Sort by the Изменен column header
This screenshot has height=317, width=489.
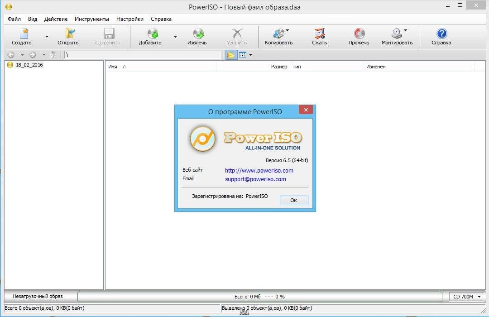coord(419,67)
